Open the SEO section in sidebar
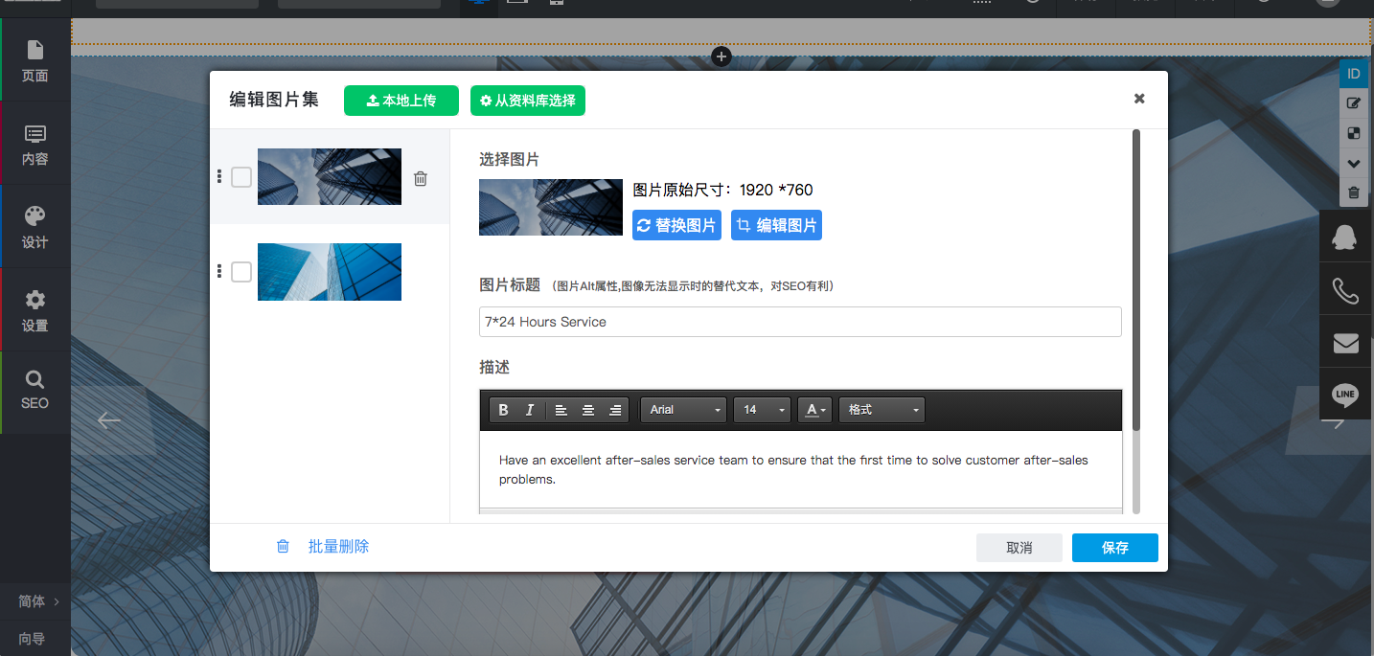 pos(35,390)
